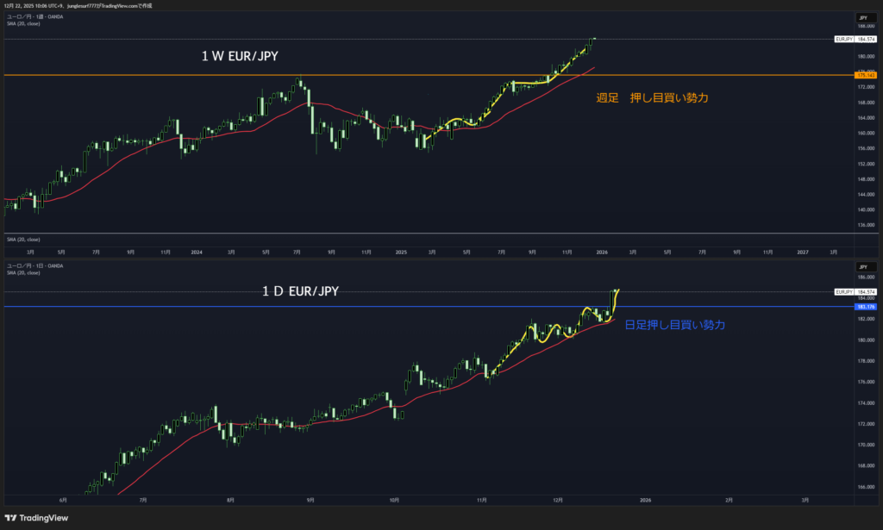883x530 pixels.
Task: Click the TradingView logo at bottom left
Action: tap(36, 517)
